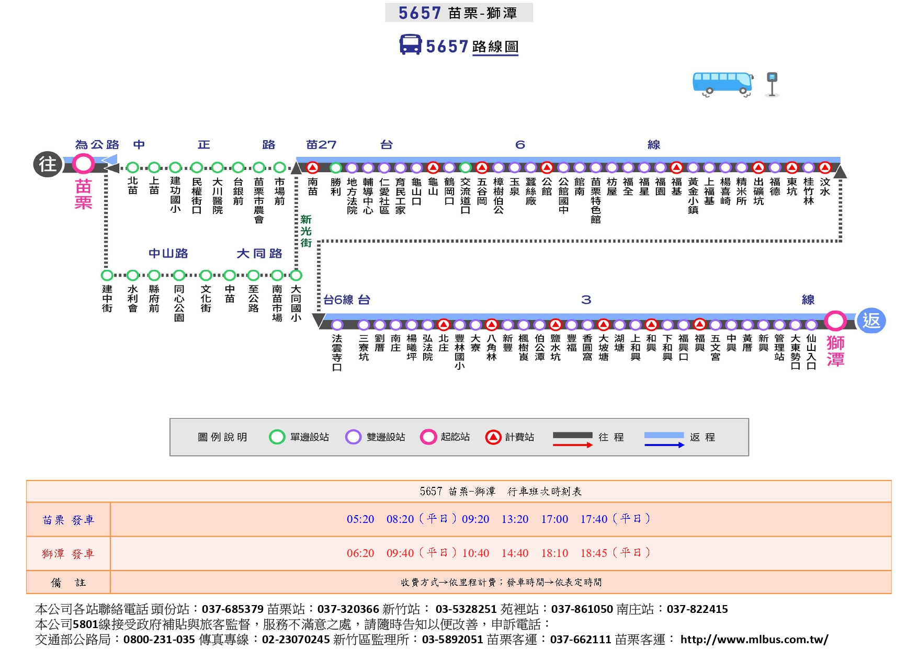Click the 05:20 苗栗 departure time

click(x=360, y=519)
